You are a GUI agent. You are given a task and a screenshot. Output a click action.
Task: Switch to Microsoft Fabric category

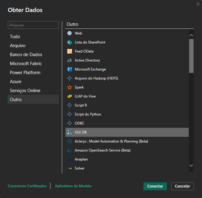(33, 64)
